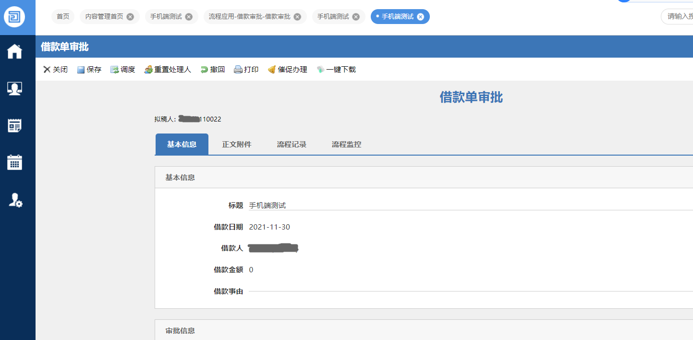Screen dimensions: 693x340
Task: Click the date value 2021-11-30
Action: tap(269, 227)
